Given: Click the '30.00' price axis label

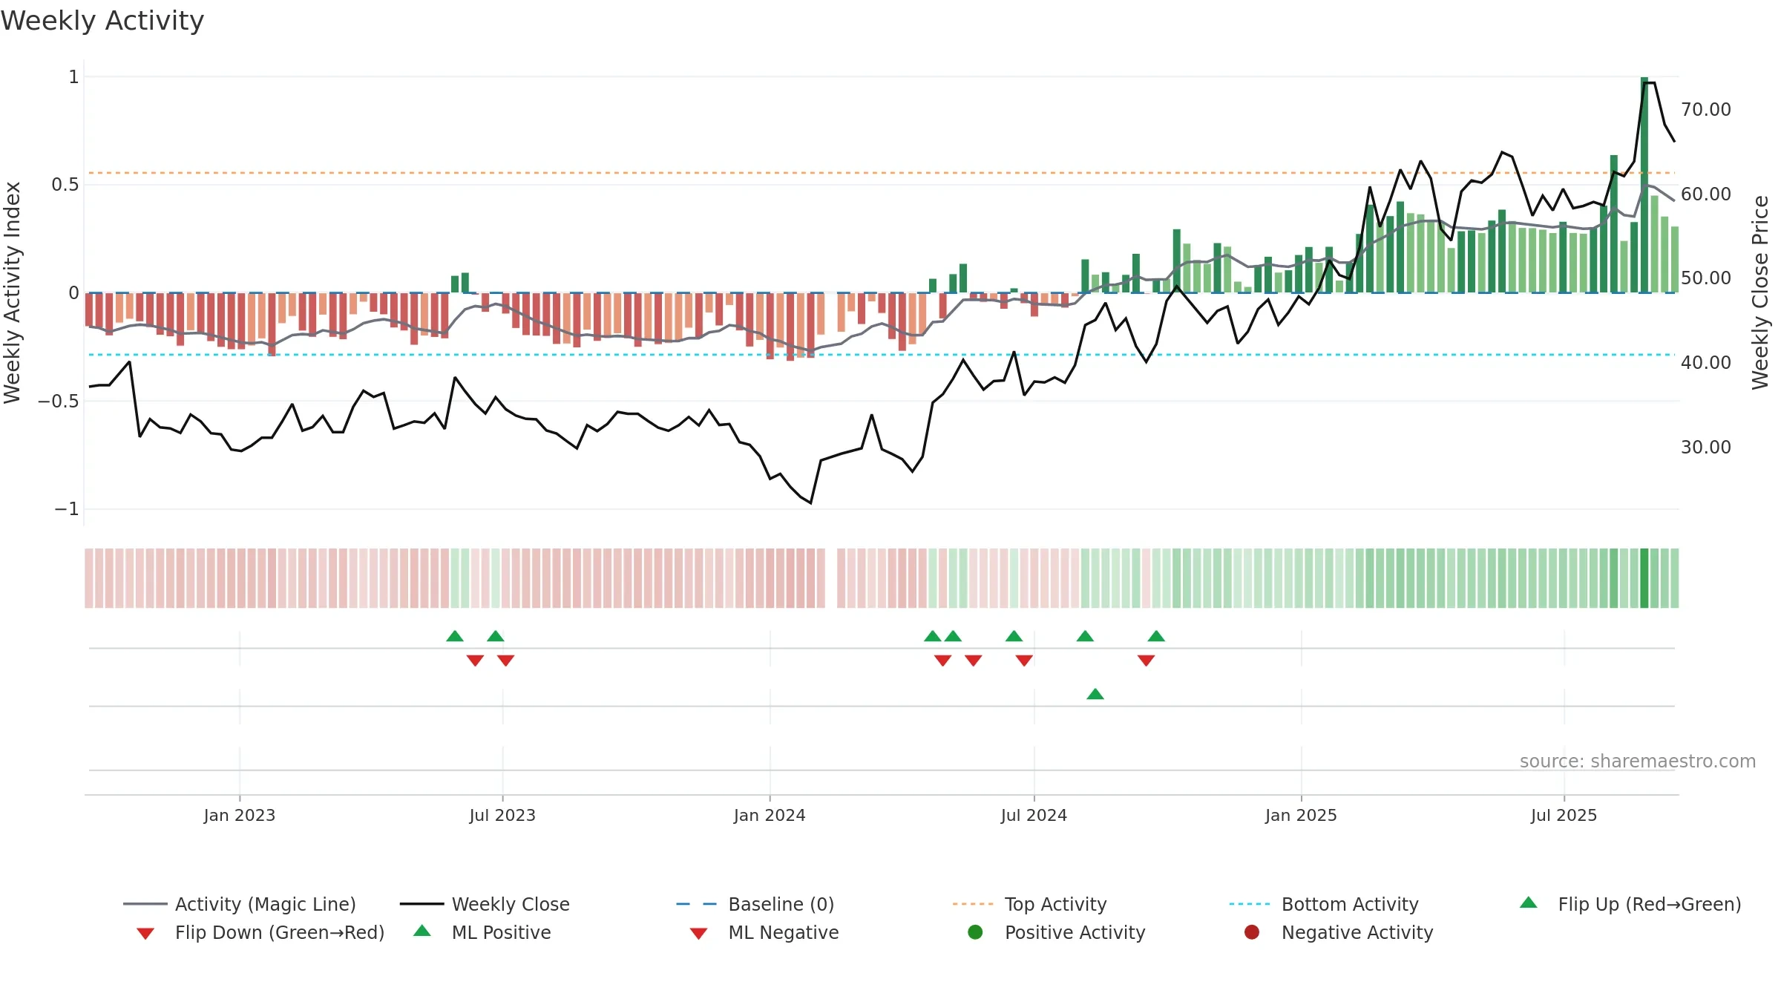Looking at the screenshot, I should (x=1706, y=448).
